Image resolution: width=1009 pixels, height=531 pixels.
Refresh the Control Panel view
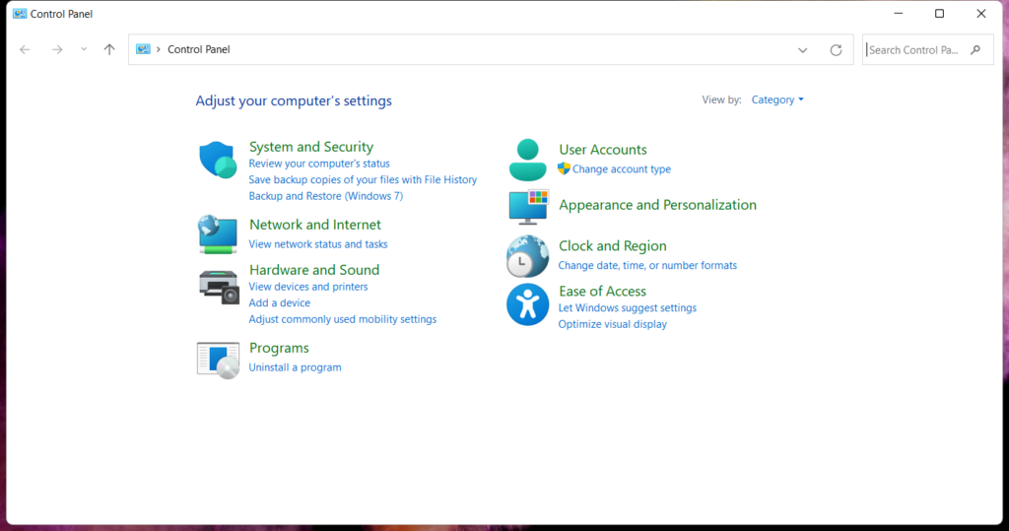click(x=836, y=49)
